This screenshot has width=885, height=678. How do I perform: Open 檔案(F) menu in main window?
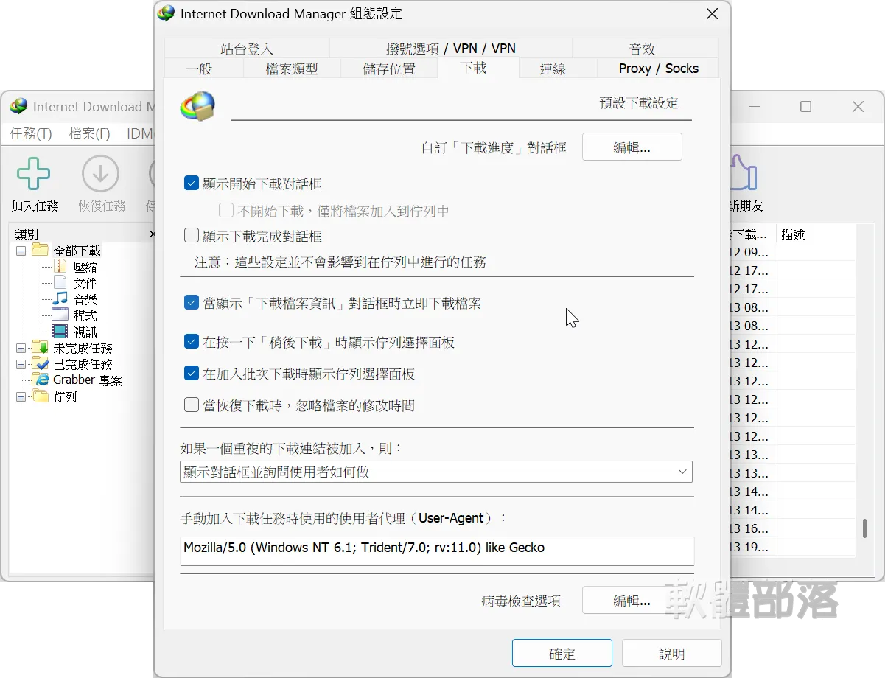pos(89,133)
